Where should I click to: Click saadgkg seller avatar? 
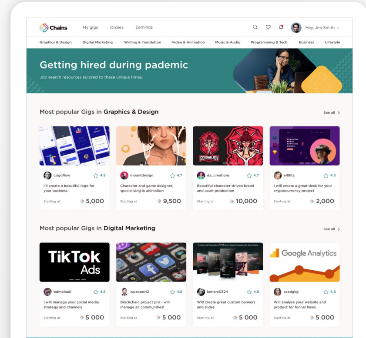[278, 292]
